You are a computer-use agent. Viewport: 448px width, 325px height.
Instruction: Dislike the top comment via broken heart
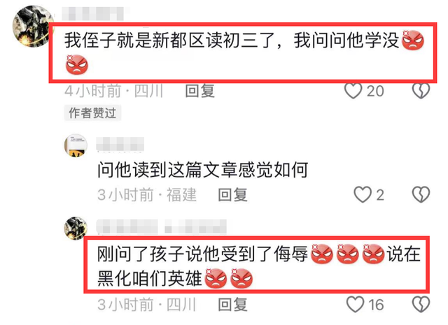pyautogui.click(x=421, y=91)
